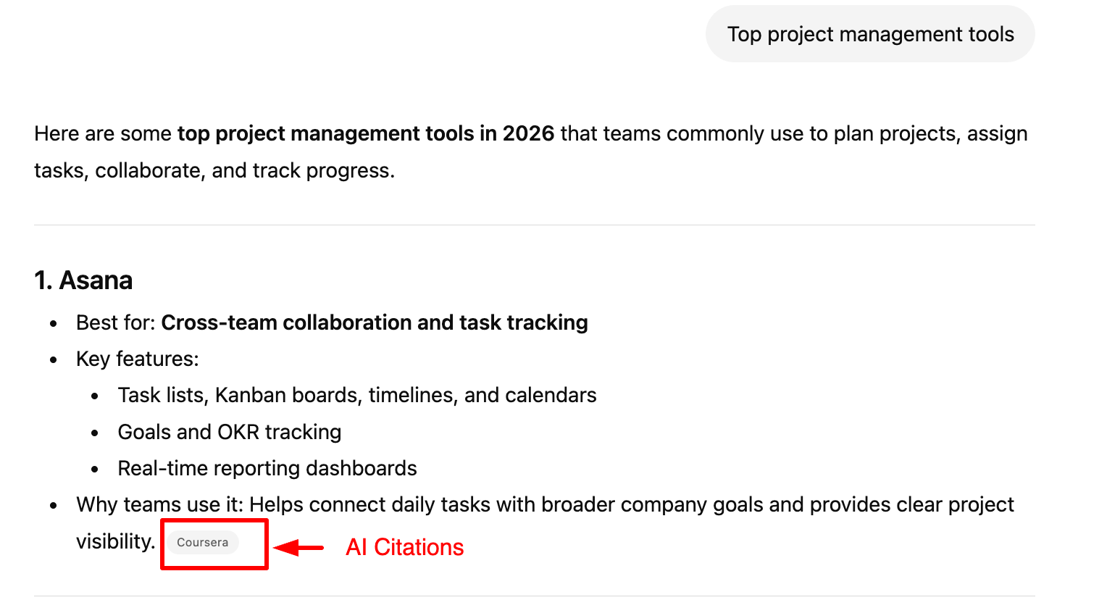The height and width of the screenshot is (600, 1107).
Task: Open the Coursera citation chip
Action: tap(201, 542)
